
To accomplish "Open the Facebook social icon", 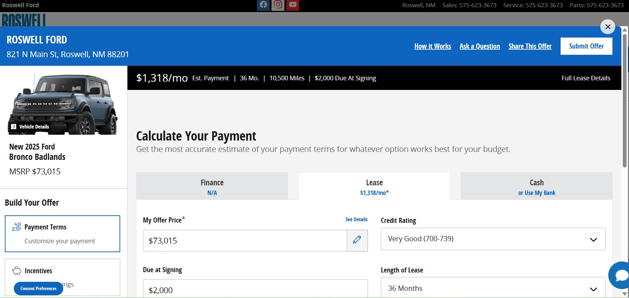I will (x=263, y=5).
